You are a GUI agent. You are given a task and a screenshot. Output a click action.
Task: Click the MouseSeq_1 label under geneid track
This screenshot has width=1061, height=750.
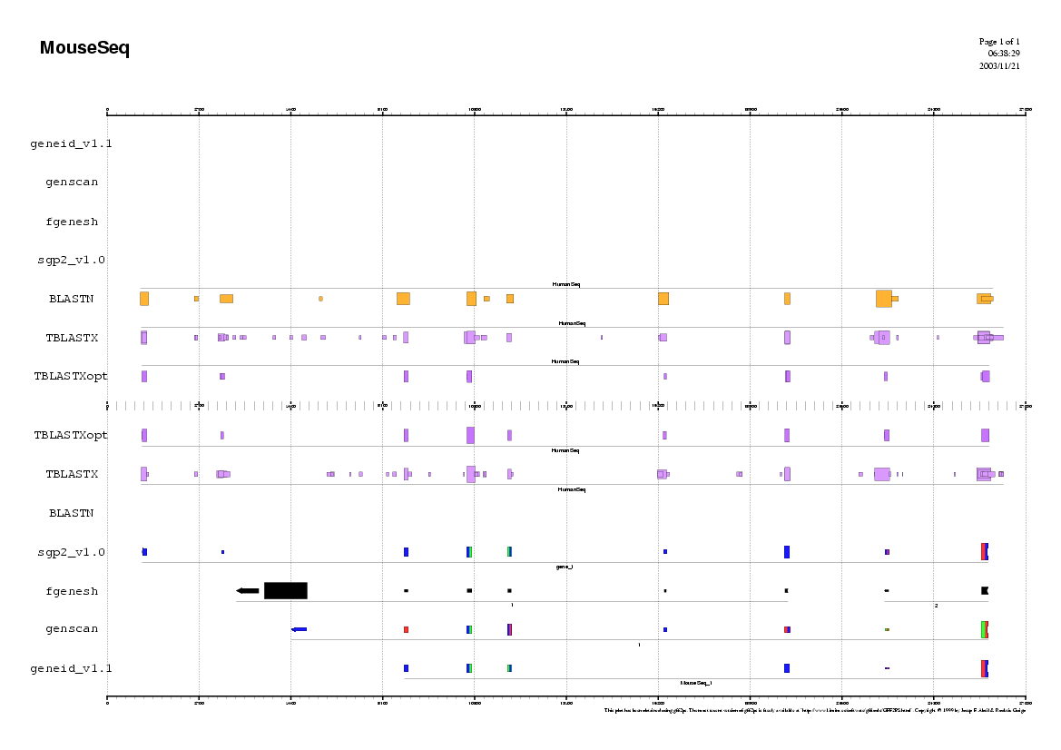(696, 683)
